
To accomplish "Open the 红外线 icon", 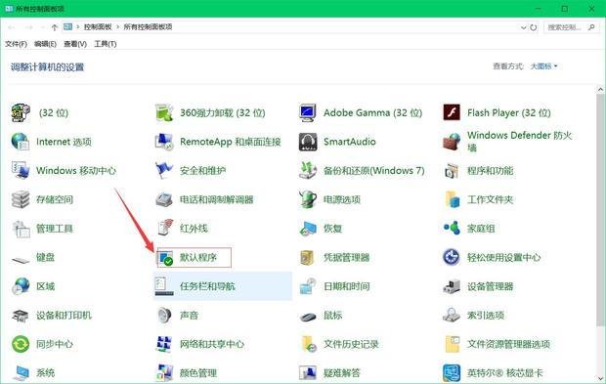I will [x=164, y=229].
